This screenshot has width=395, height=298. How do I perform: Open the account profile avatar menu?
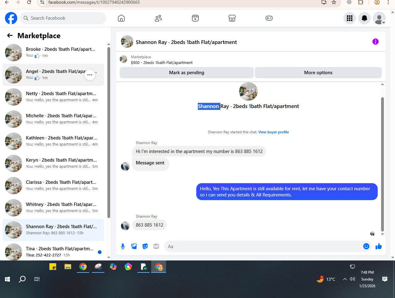(x=379, y=18)
